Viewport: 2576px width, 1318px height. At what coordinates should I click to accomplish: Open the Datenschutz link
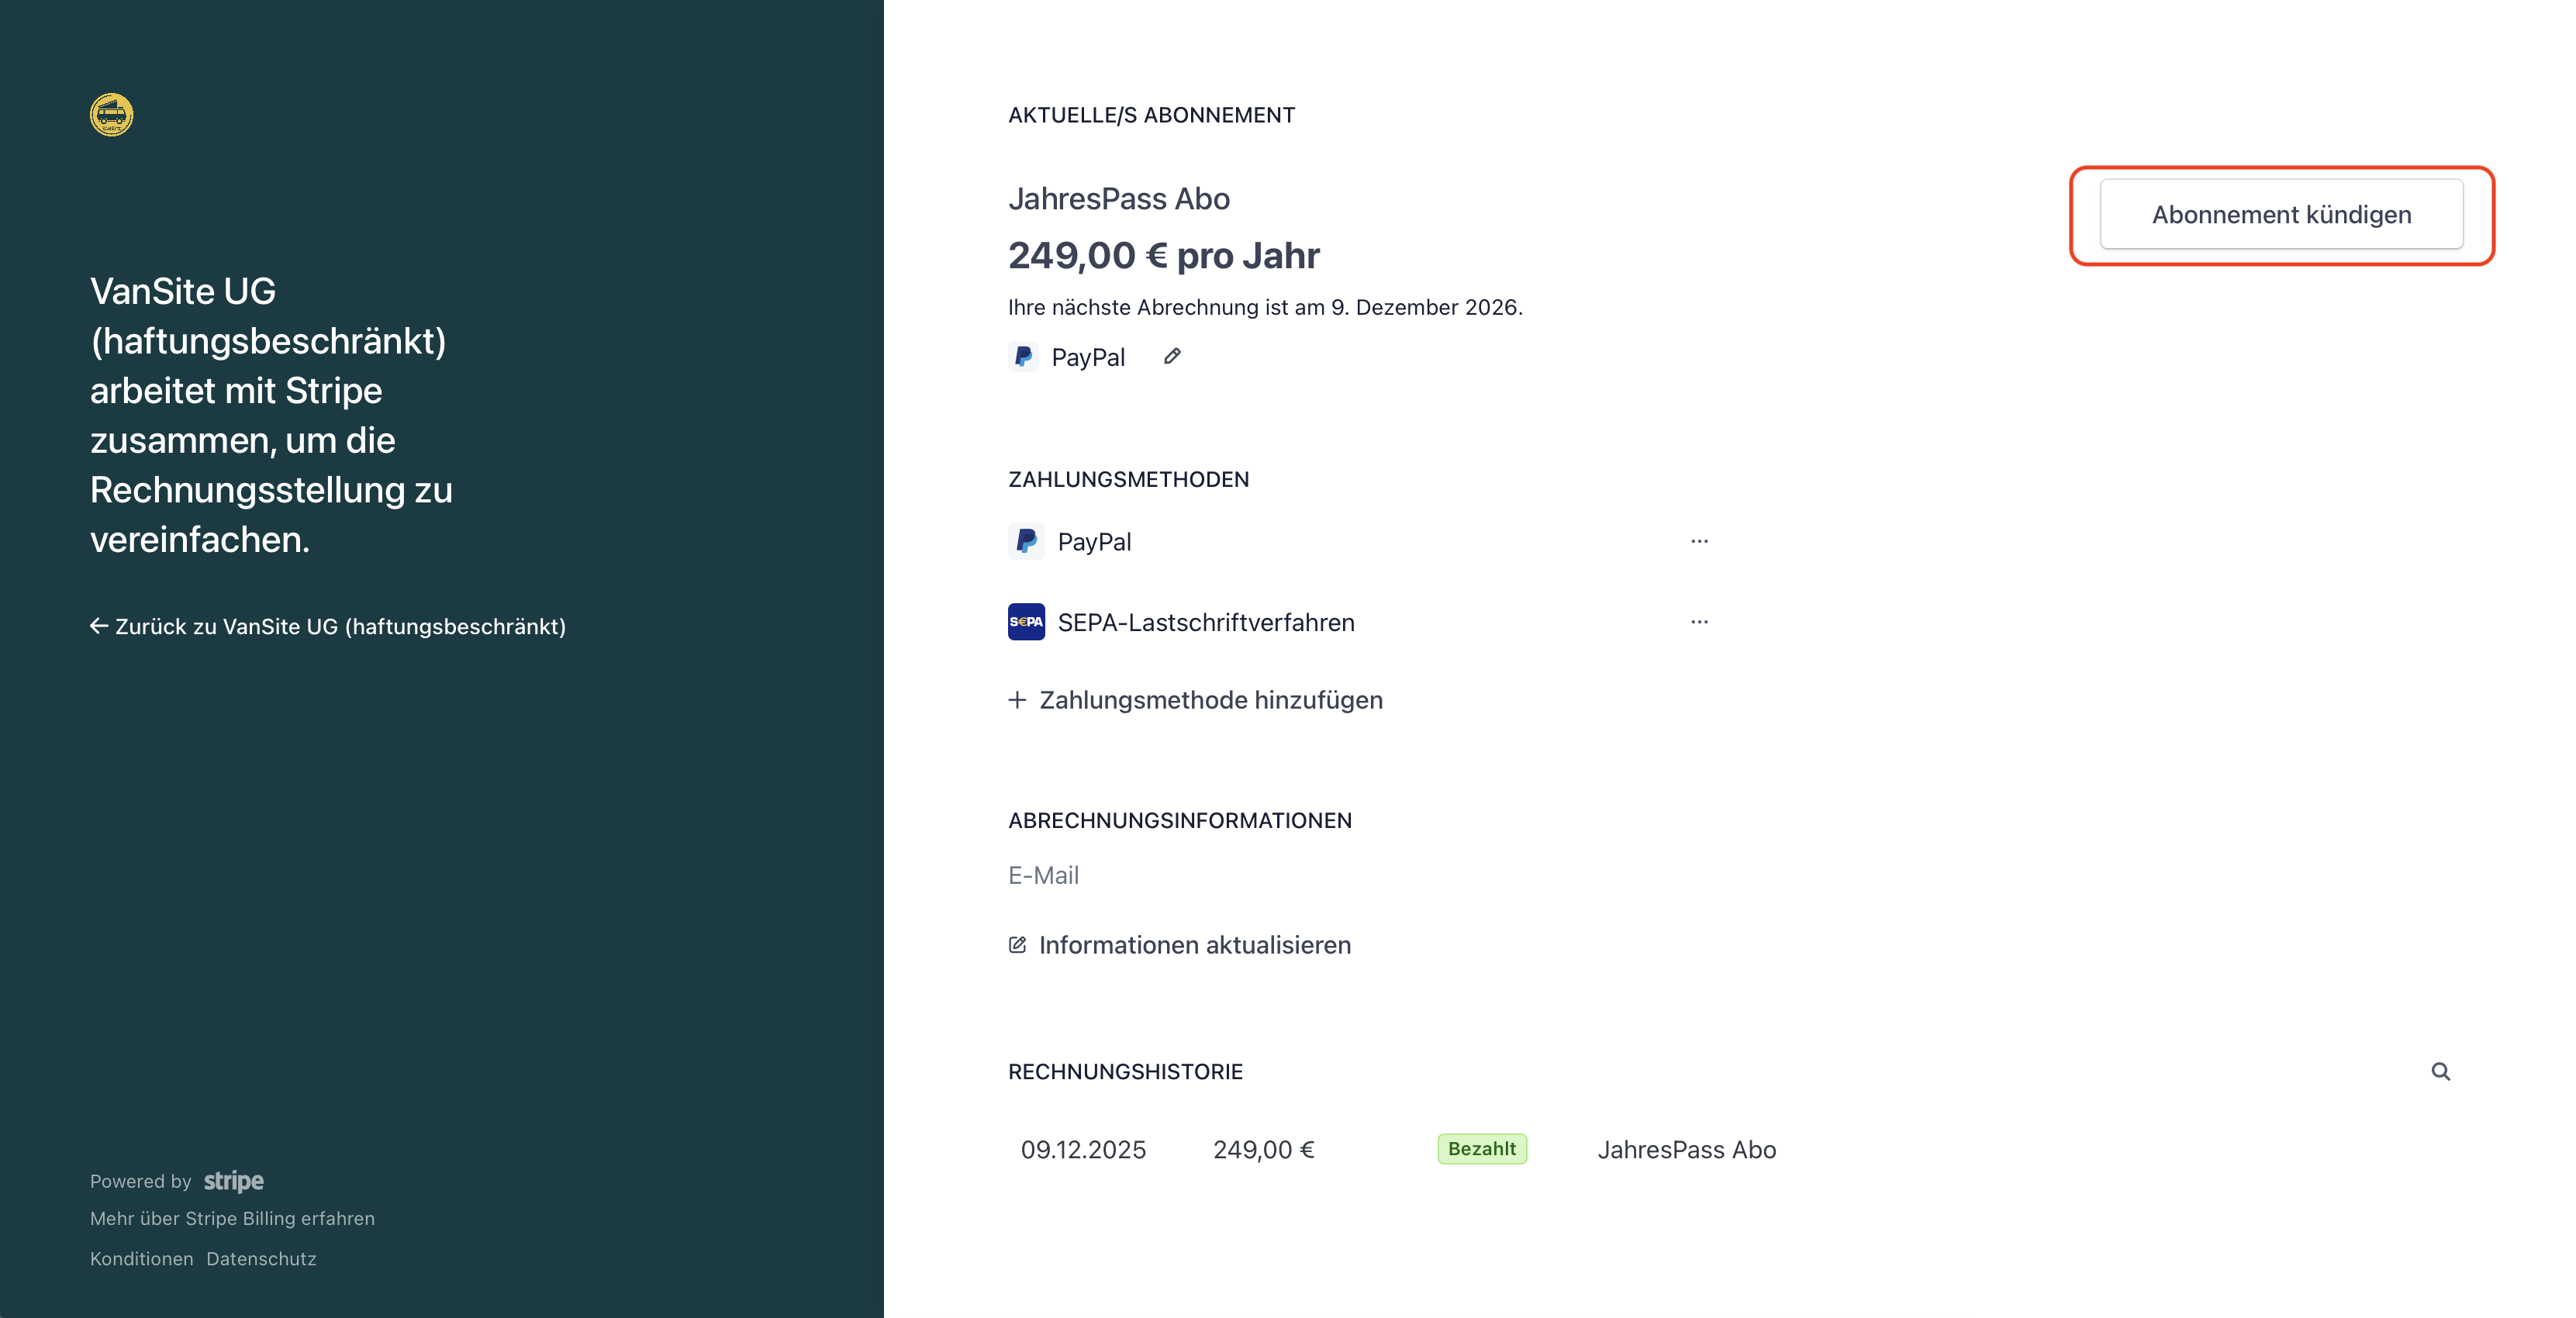tap(261, 1259)
